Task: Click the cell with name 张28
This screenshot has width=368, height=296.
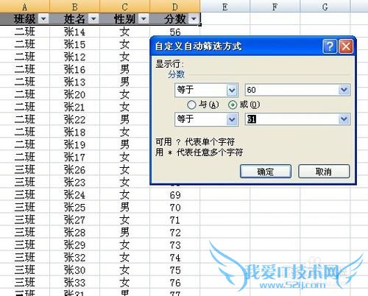Action: coord(75,233)
